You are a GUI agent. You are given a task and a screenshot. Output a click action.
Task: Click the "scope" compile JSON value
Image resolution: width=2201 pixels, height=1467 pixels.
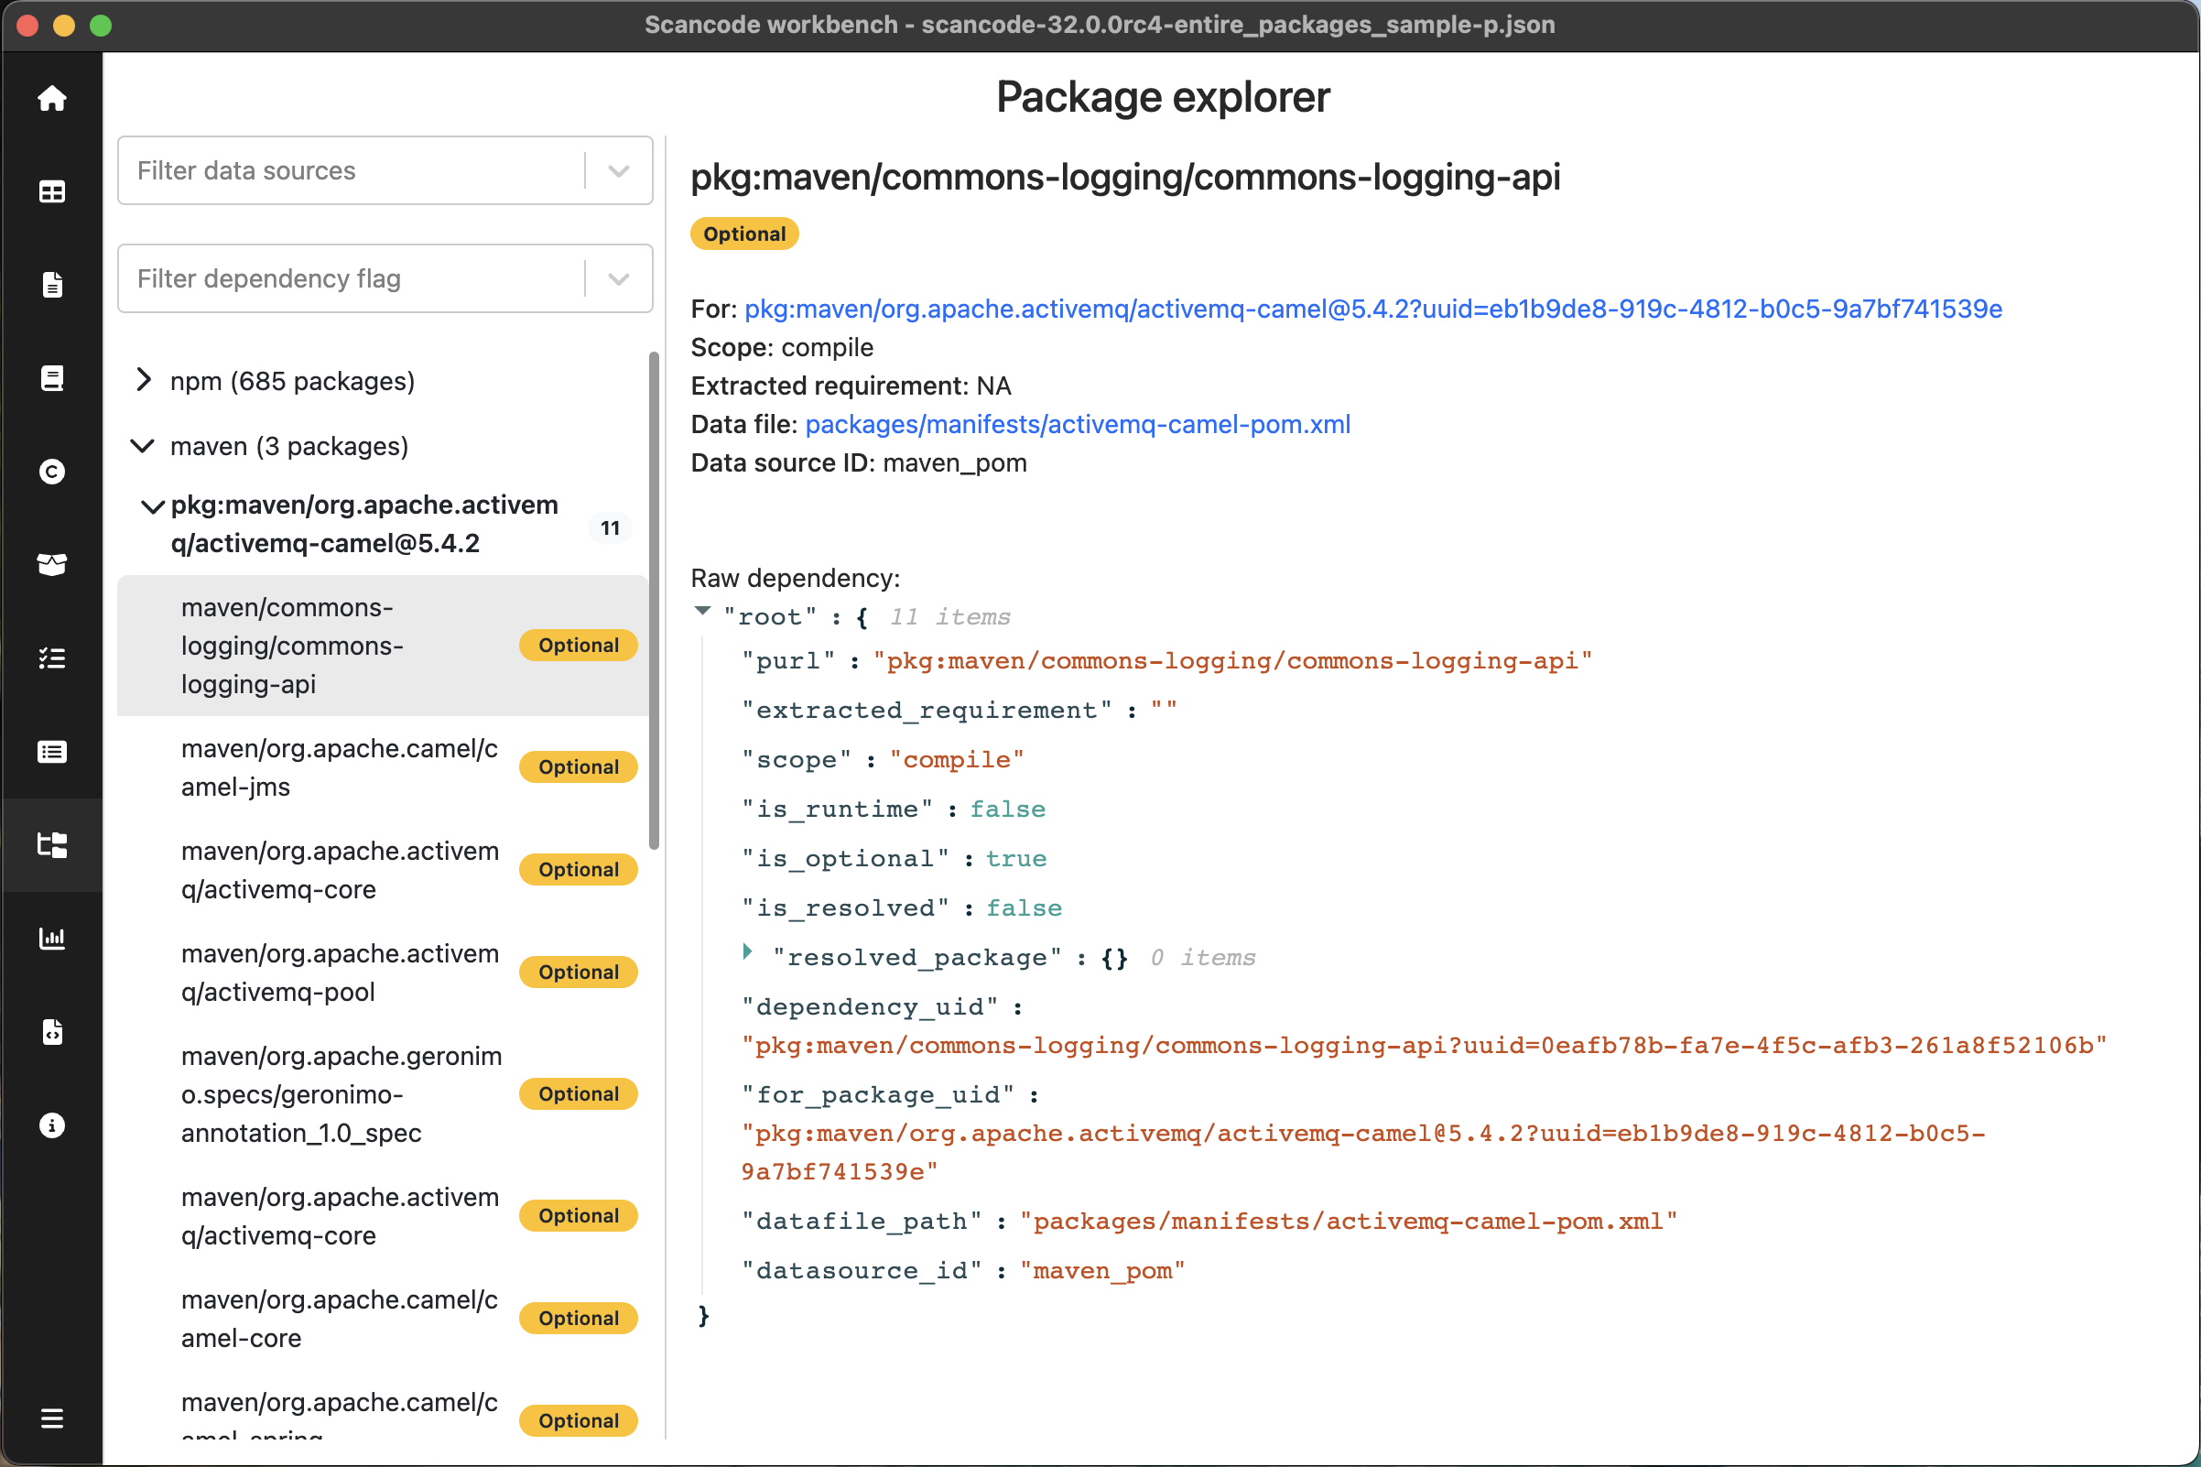(x=956, y=760)
